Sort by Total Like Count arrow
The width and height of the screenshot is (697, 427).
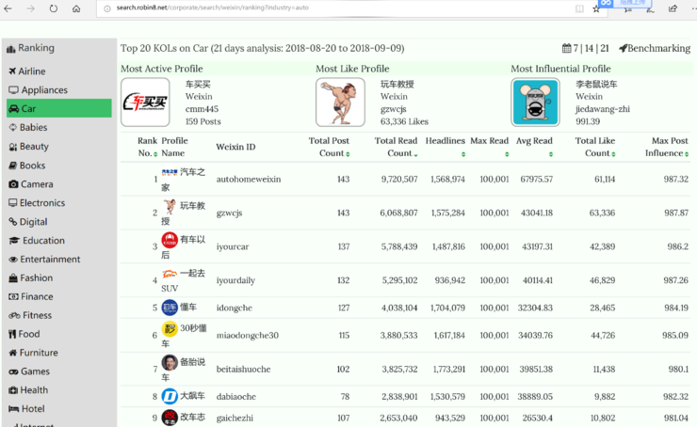[613, 154]
